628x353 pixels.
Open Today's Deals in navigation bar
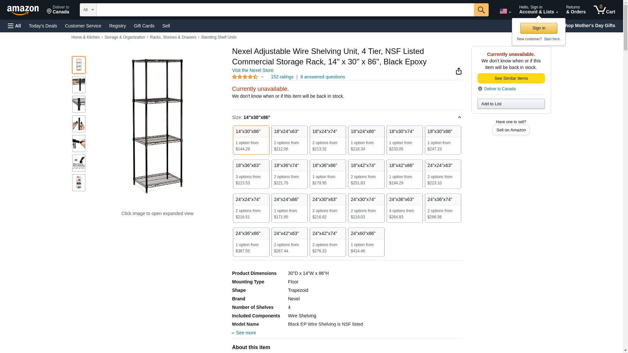pos(43,26)
